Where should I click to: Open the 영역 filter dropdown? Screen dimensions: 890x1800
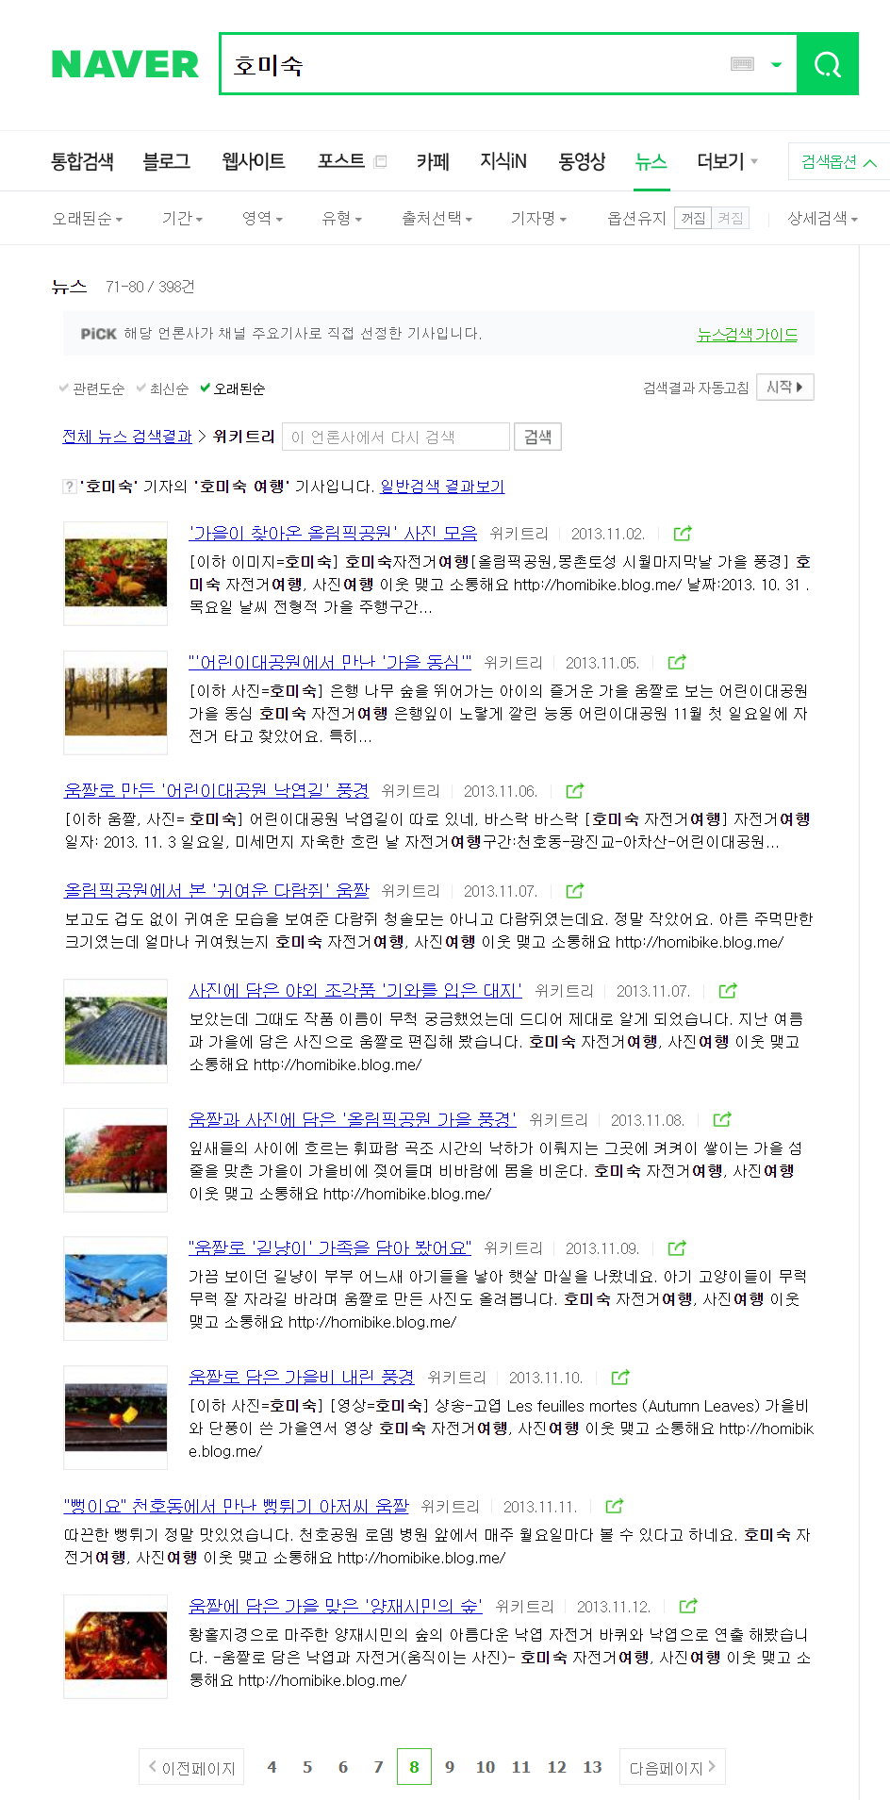[x=263, y=219]
